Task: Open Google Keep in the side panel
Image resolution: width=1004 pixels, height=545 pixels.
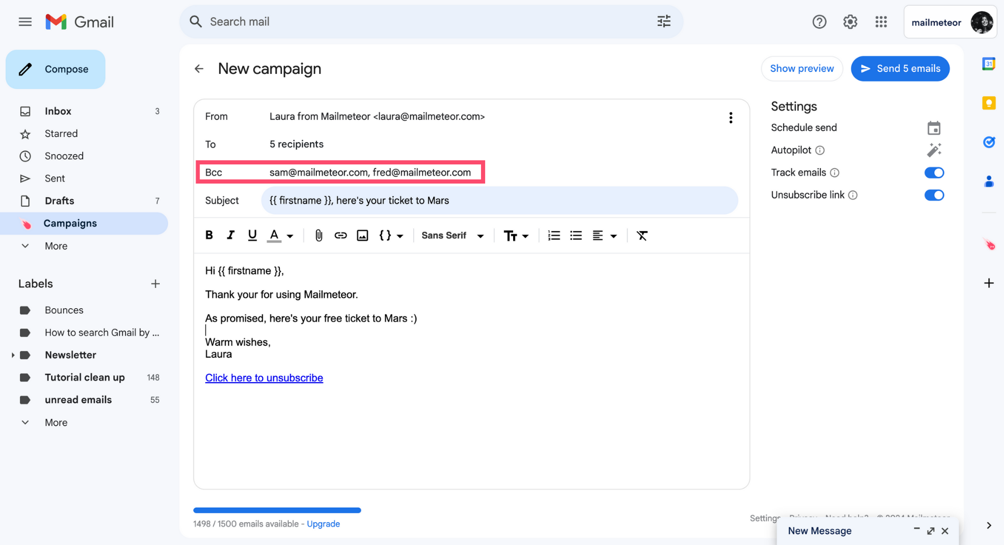Action: pyautogui.click(x=988, y=103)
